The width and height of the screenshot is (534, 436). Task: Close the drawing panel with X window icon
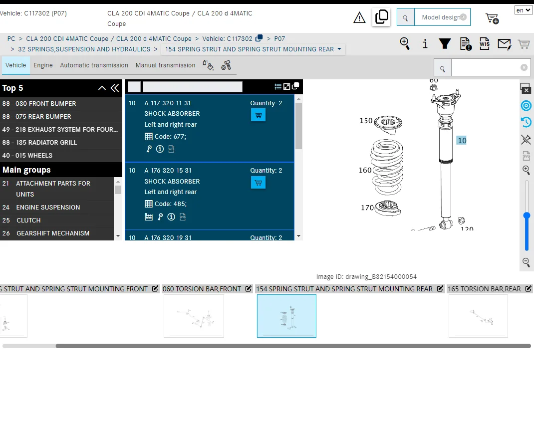[526, 88]
